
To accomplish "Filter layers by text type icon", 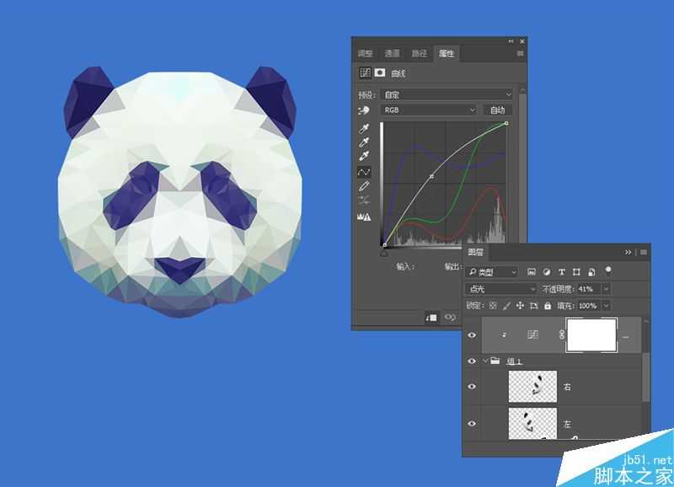I will [x=562, y=272].
